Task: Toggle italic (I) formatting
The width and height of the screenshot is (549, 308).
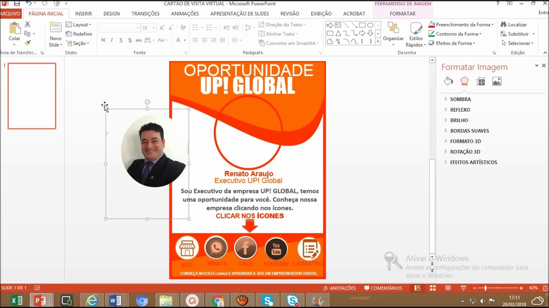Action: 112,40
